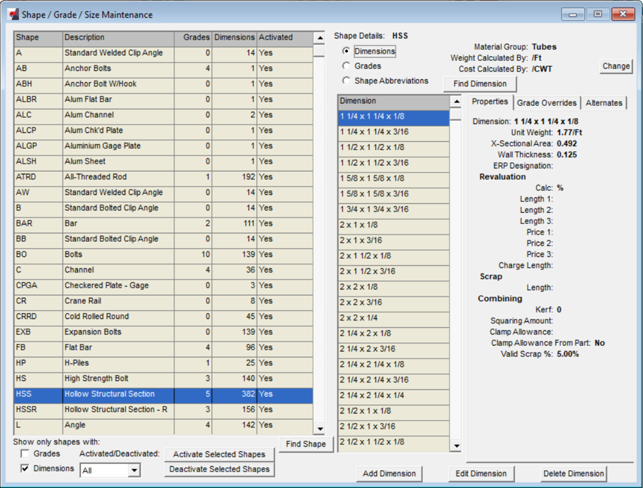Select the Dimensions radio button
Viewport: 643px width, 488px height.
pyautogui.click(x=347, y=51)
